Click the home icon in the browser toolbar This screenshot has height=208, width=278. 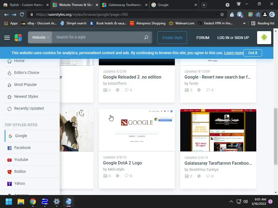232,15
